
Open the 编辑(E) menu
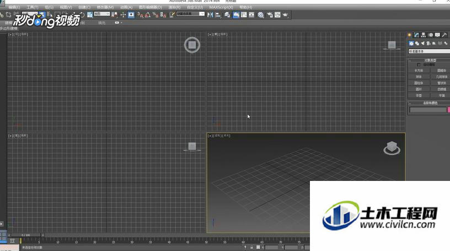point(14,7)
